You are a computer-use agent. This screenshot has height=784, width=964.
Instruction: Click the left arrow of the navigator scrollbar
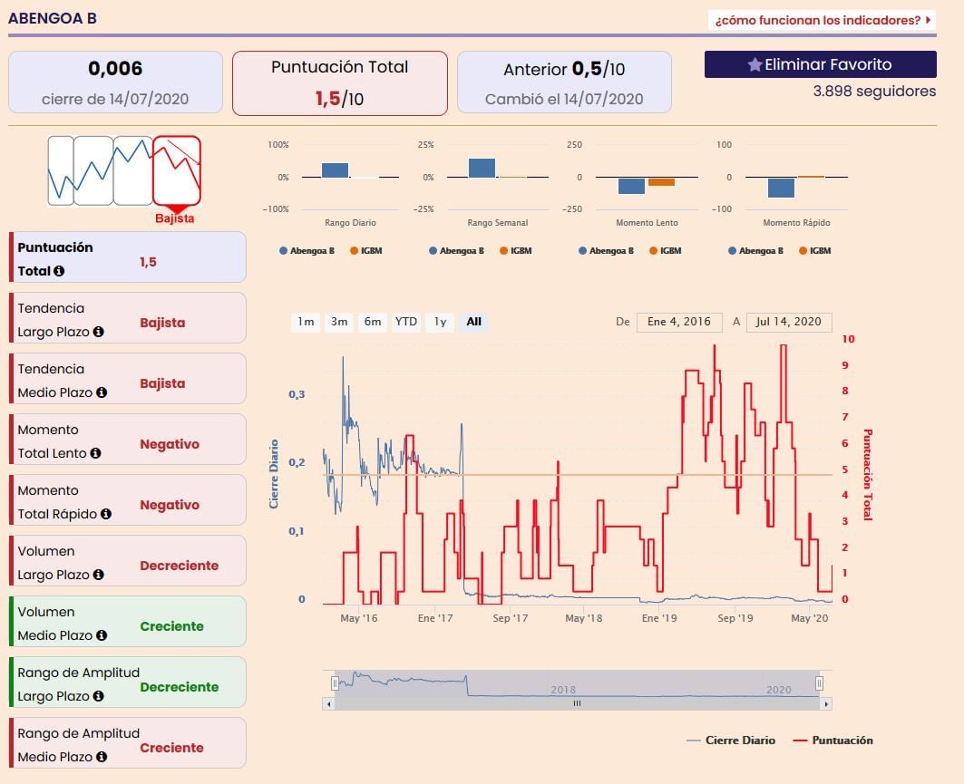pyautogui.click(x=329, y=704)
